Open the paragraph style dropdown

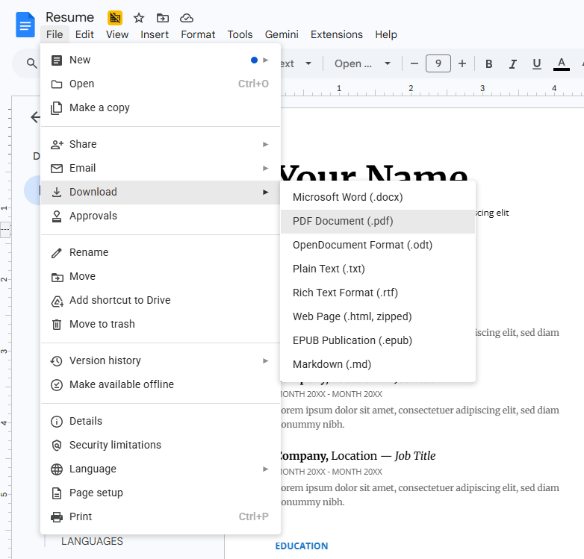point(296,63)
